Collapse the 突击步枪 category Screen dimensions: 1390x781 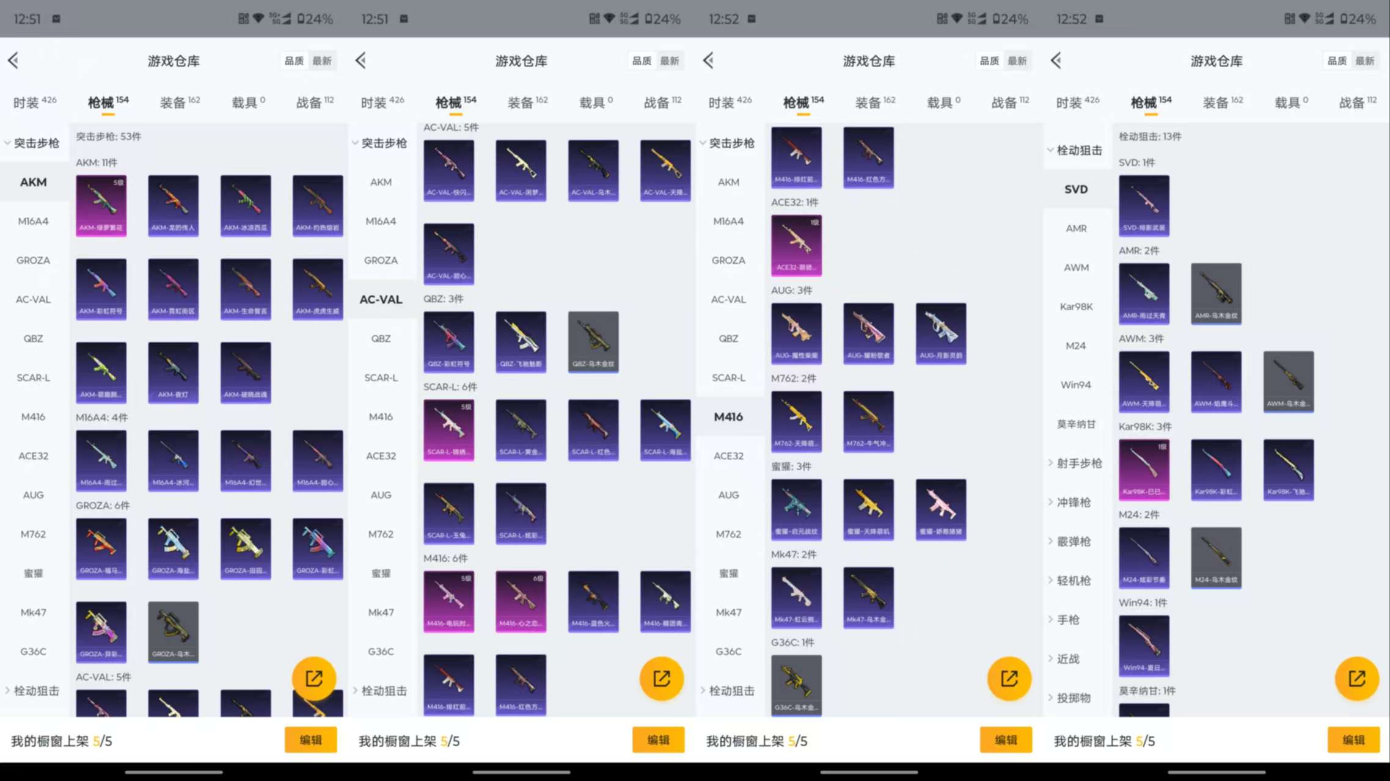(x=35, y=143)
